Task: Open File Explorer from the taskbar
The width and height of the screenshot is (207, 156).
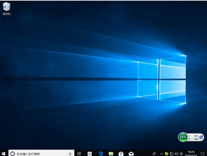Action: [x=111, y=154]
